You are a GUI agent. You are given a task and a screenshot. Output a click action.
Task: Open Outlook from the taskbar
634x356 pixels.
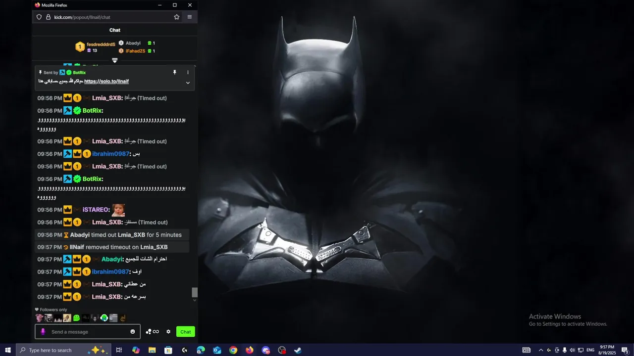click(x=217, y=350)
